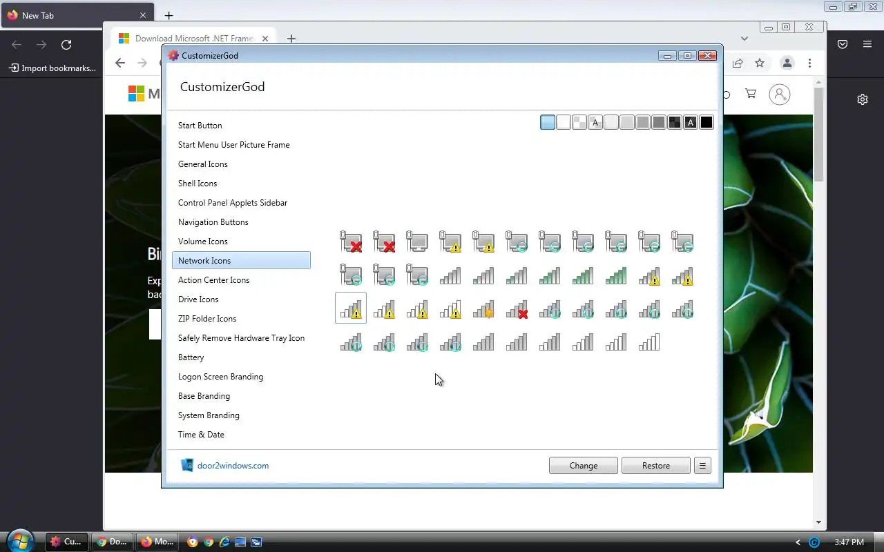Click the Microsoft logo on the page
Viewport: 884px width, 552px height.
(136, 94)
